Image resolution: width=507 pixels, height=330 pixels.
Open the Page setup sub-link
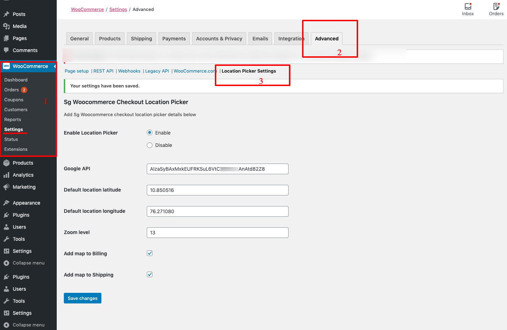[77, 71]
